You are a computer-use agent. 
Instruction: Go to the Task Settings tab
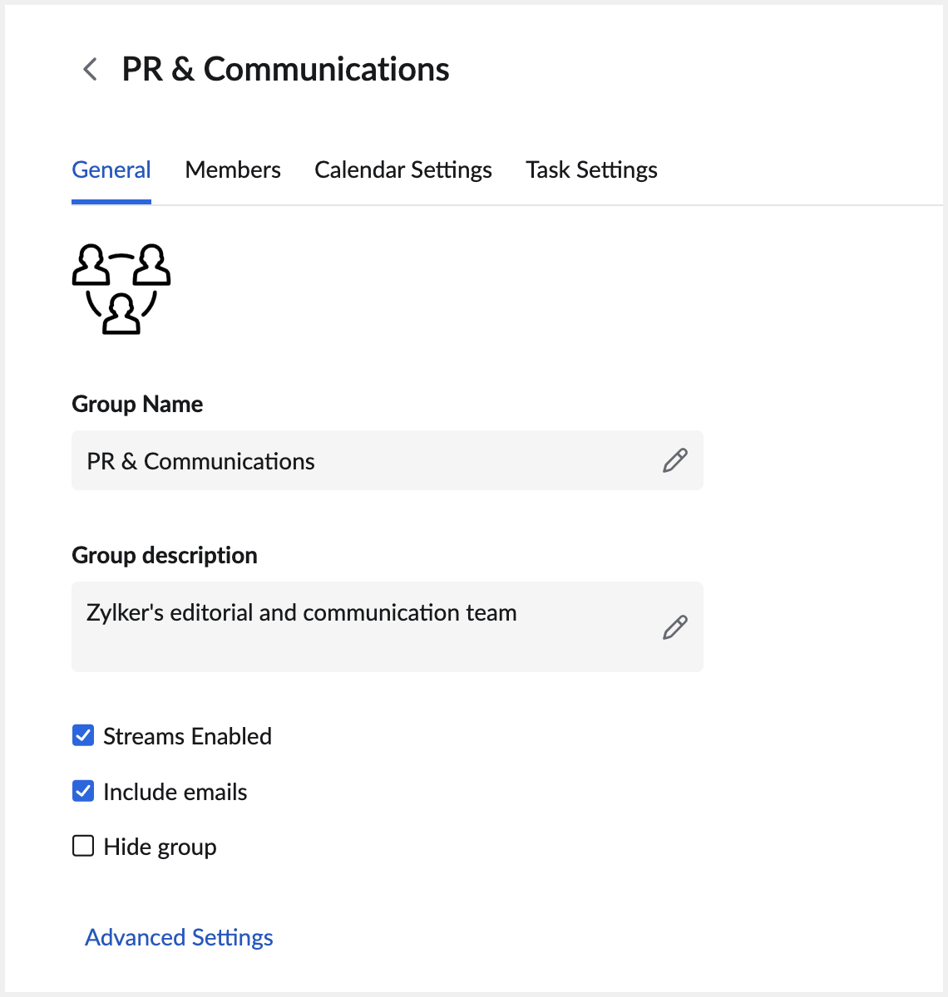click(591, 169)
